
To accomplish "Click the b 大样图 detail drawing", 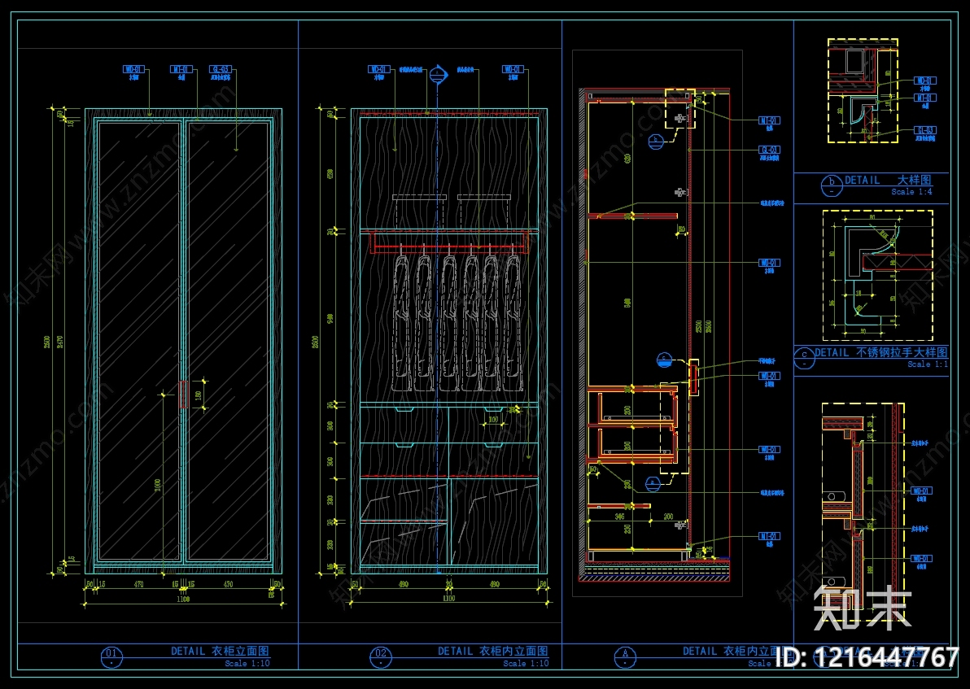I will pos(863,91).
